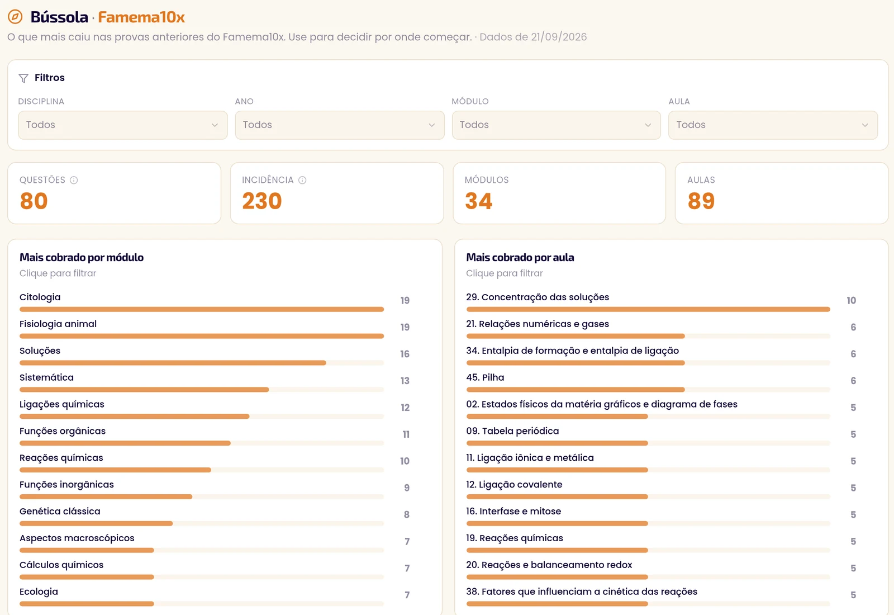Image resolution: width=894 pixels, height=615 pixels.
Task: Click the info icon next to Incidência
Action: tap(302, 180)
